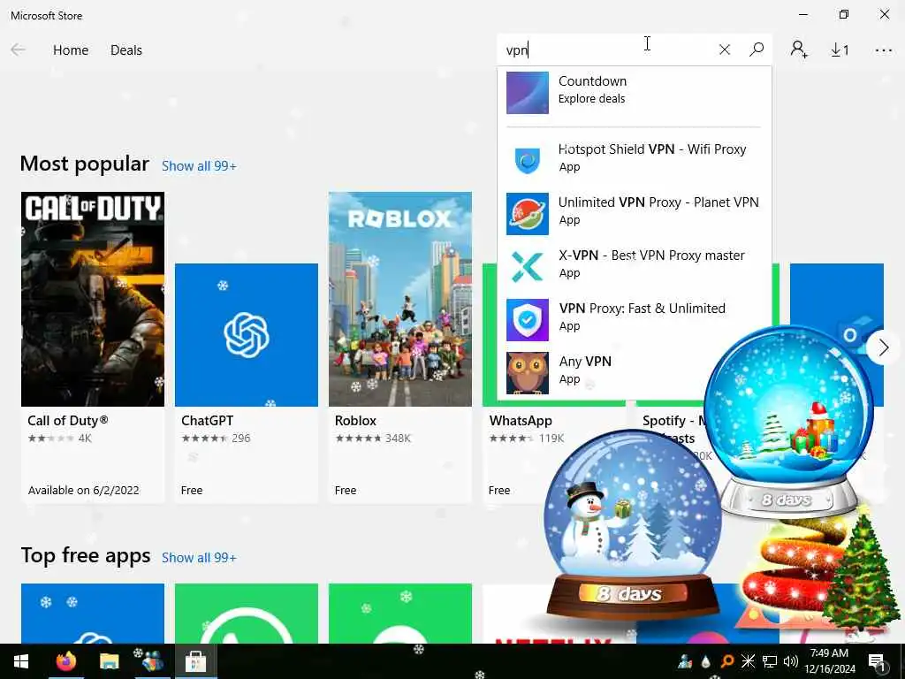Image resolution: width=905 pixels, height=679 pixels.
Task: Click the Any VPN owl icon
Action: pyautogui.click(x=527, y=373)
